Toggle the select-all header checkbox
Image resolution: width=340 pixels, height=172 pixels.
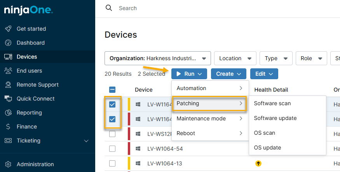tap(112, 90)
